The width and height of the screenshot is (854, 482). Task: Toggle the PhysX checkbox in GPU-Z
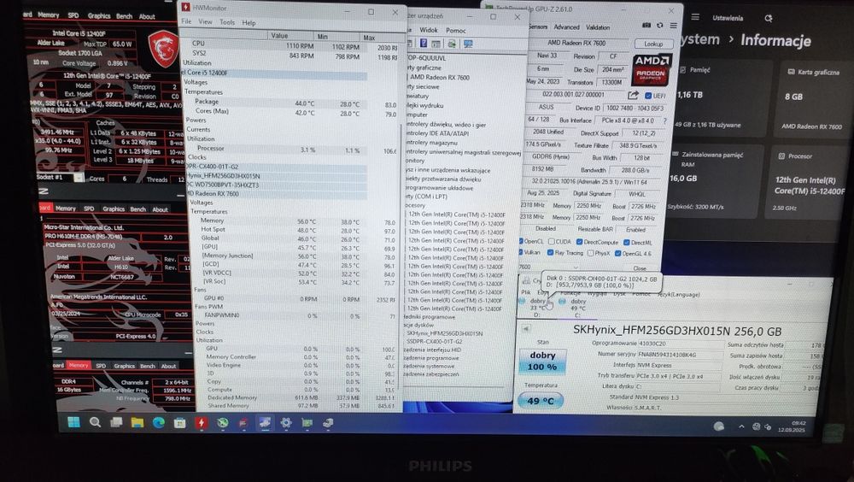coord(591,253)
